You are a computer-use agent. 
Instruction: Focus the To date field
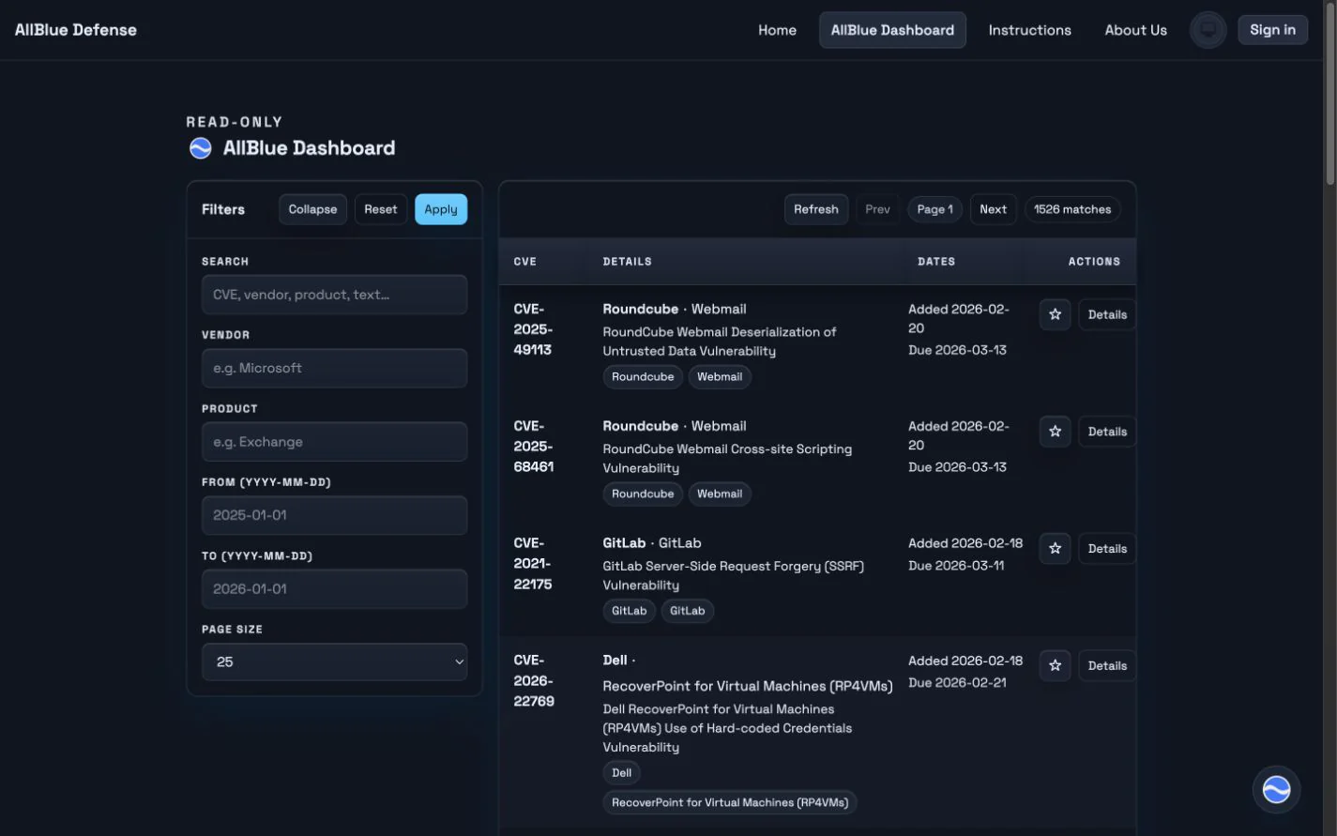pos(334,589)
